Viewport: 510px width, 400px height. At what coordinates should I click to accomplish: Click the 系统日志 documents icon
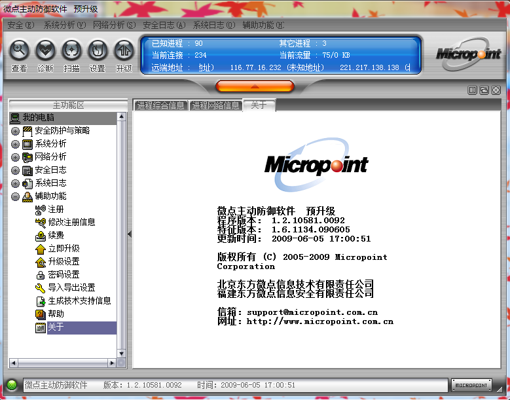(27, 183)
